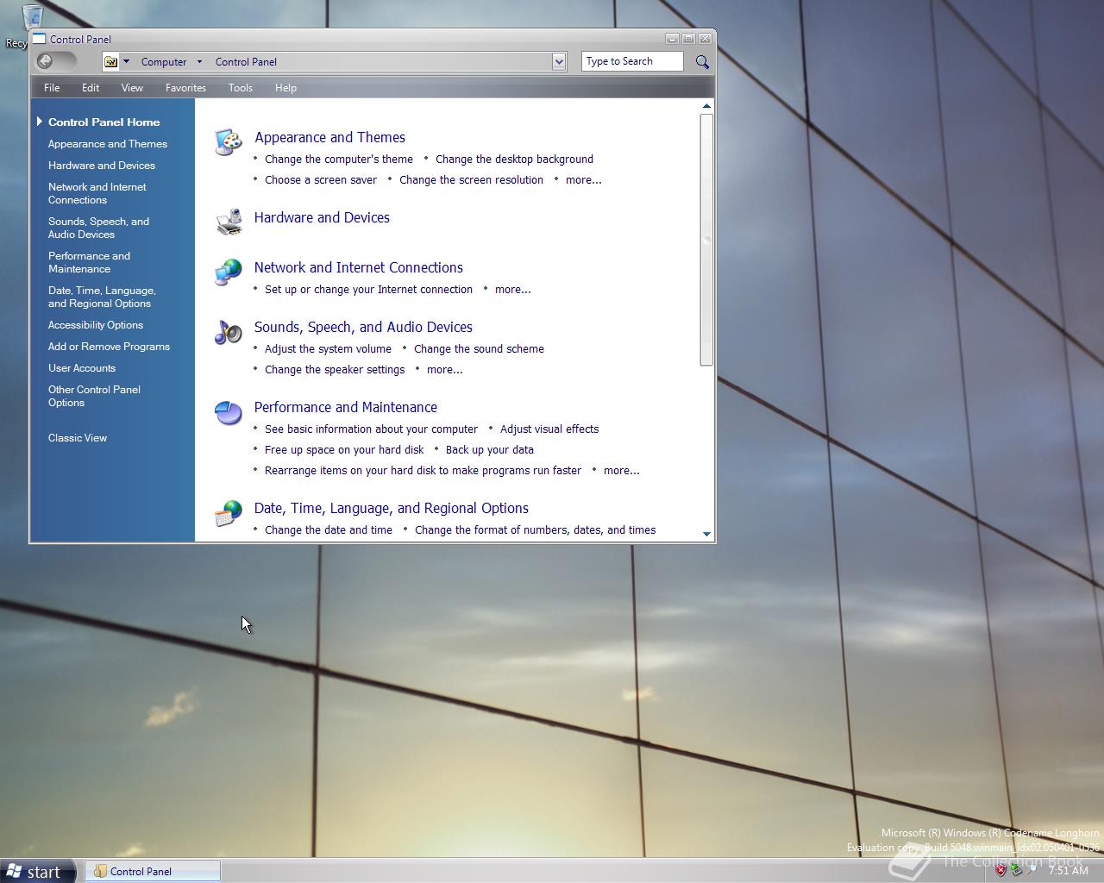Image resolution: width=1104 pixels, height=883 pixels.
Task: Click the Control Panel window title icon
Action: 39,39
